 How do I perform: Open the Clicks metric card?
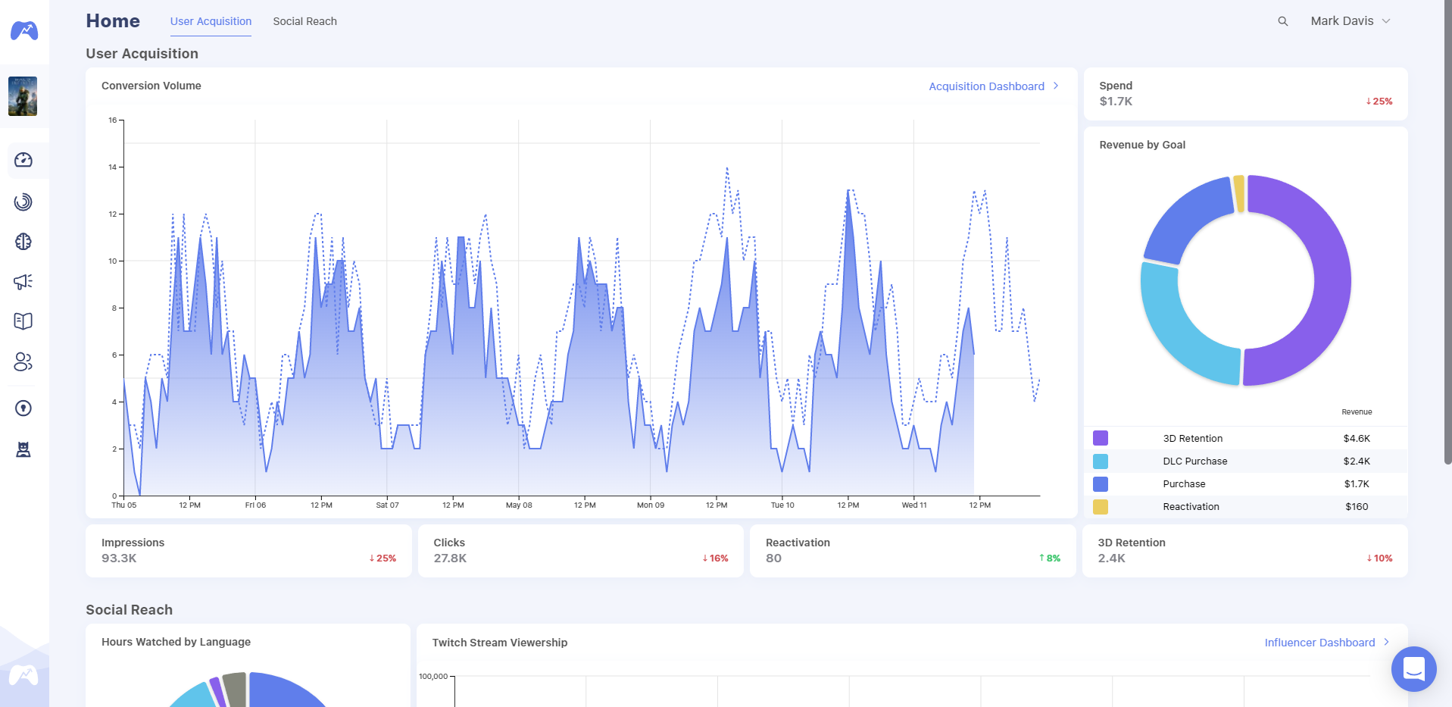(x=580, y=551)
